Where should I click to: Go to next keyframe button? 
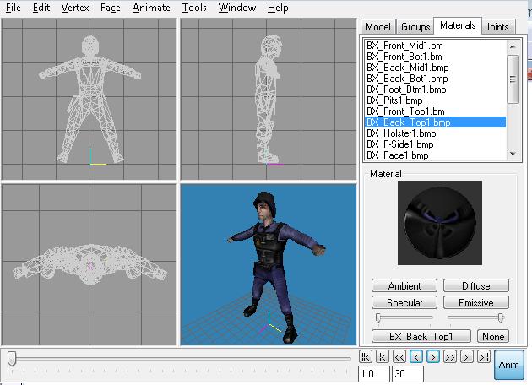pos(467,357)
